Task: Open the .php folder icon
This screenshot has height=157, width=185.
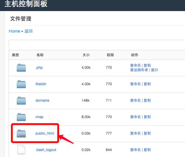Action: [21, 68]
